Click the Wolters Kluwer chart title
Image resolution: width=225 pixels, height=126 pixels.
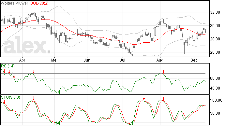(14, 3)
